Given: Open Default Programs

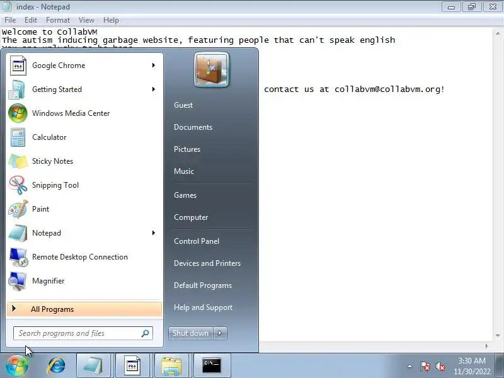Looking at the screenshot, I should click(203, 285).
